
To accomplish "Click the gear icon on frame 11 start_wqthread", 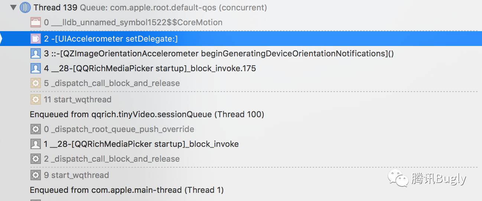I will click(35, 99).
